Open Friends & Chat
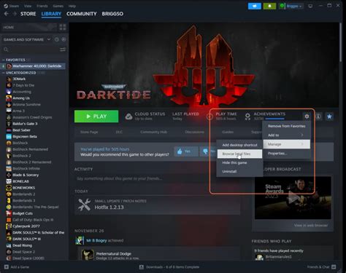 click(321, 267)
